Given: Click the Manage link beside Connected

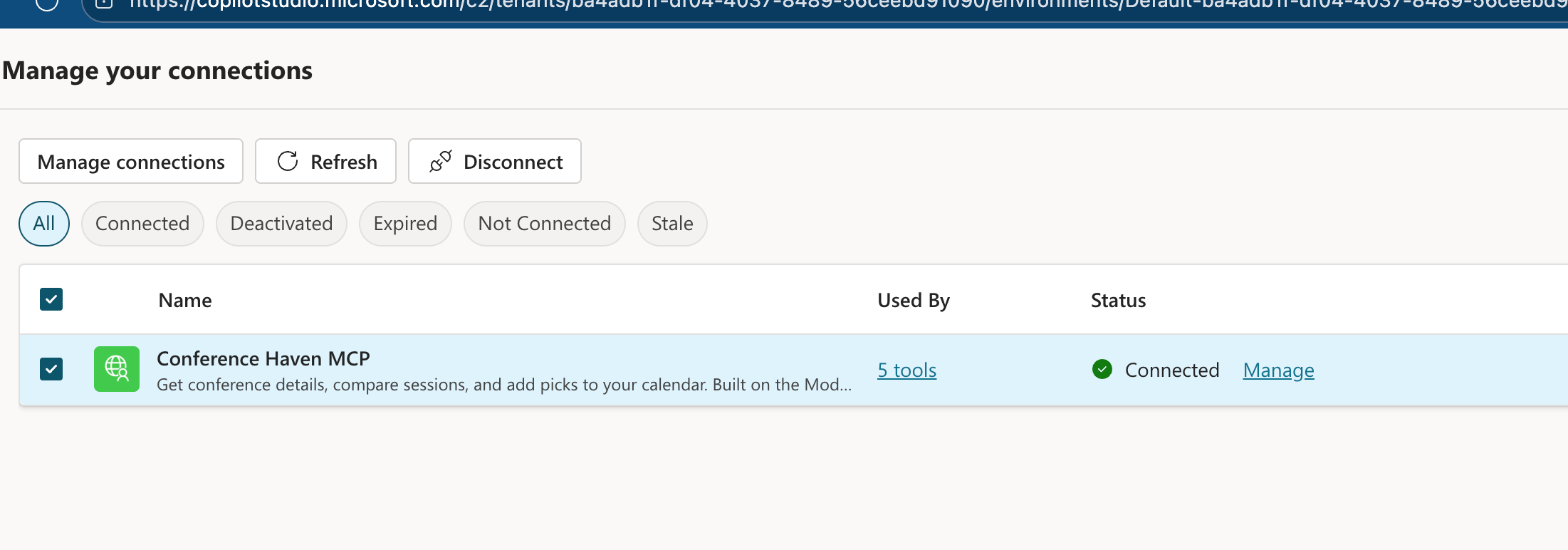Looking at the screenshot, I should (x=1278, y=370).
